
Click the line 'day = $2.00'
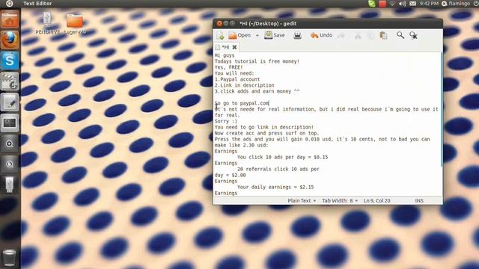click(x=230, y=175)
